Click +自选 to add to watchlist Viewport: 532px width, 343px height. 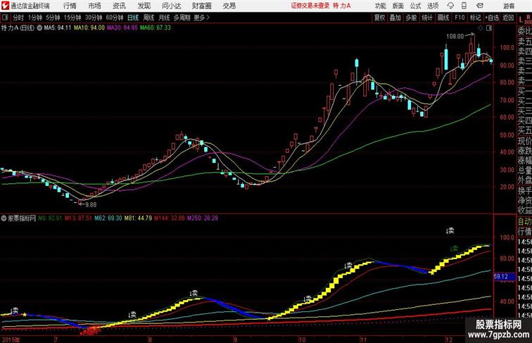point(492,18)
